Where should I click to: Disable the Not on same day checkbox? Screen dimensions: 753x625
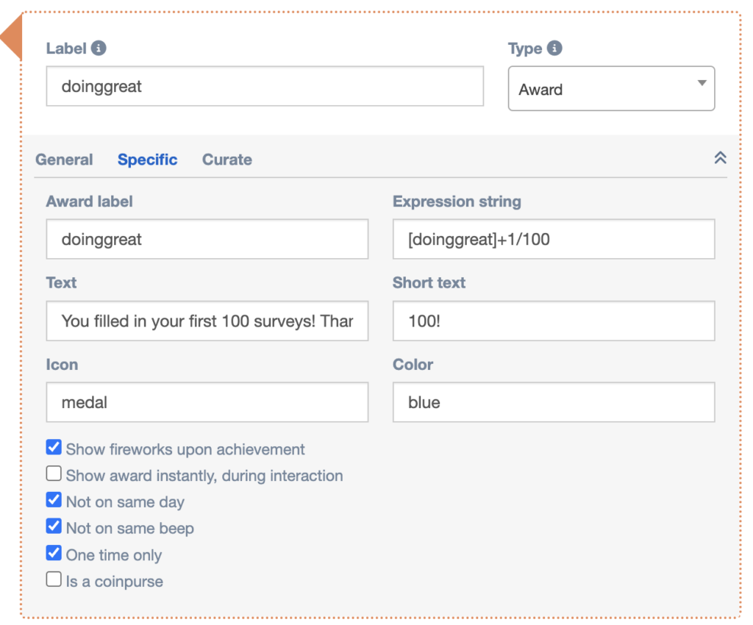[x=54, y=501]
